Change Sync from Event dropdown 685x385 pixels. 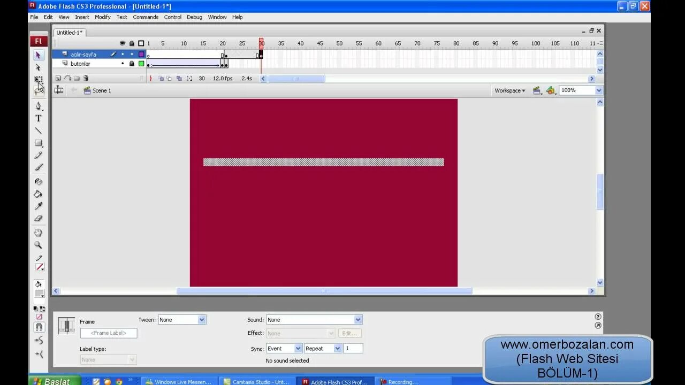298,348
